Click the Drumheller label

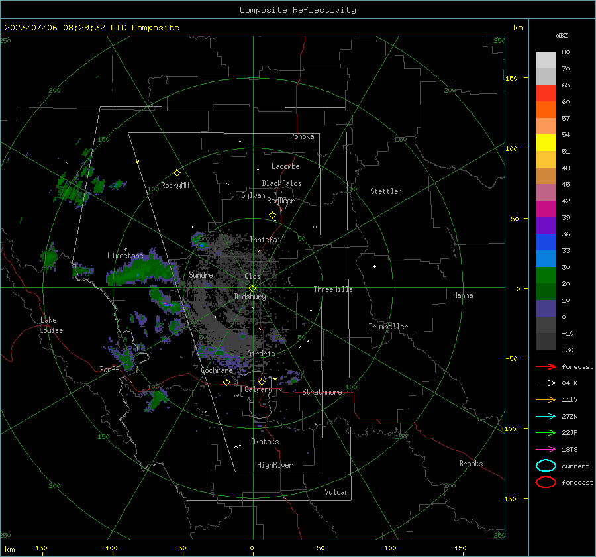point(388,327)
